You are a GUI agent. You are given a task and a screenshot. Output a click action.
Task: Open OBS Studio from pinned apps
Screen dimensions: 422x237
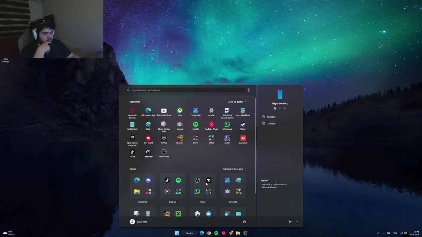[164, 153]
